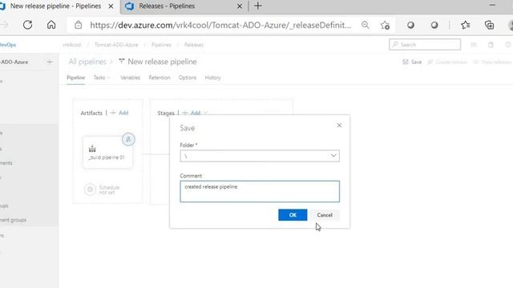Minimize the browser window
The image size is (513, 288).
[x=492, y=5]
